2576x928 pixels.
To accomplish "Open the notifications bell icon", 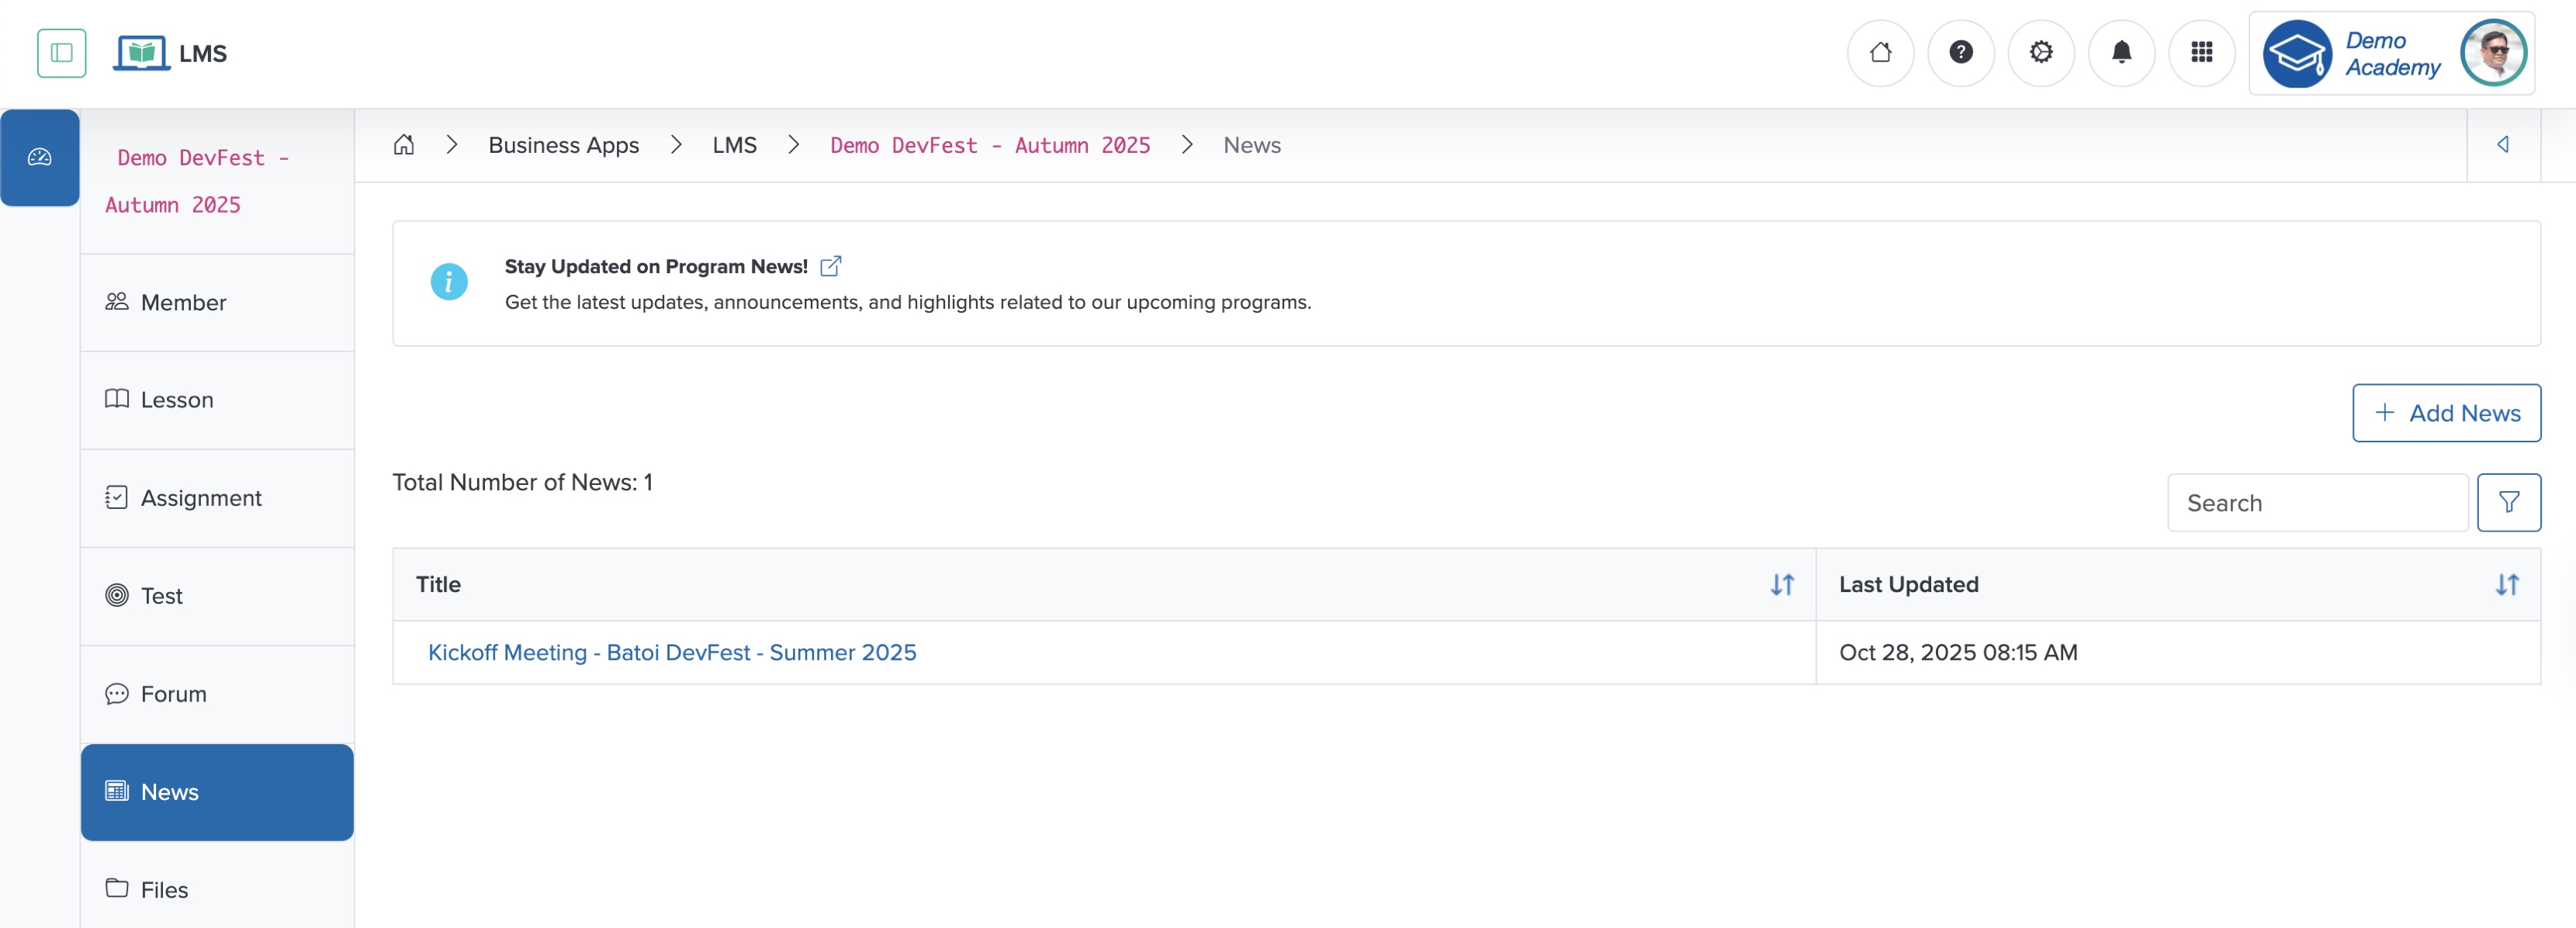I will click(x=2122, y=53).
